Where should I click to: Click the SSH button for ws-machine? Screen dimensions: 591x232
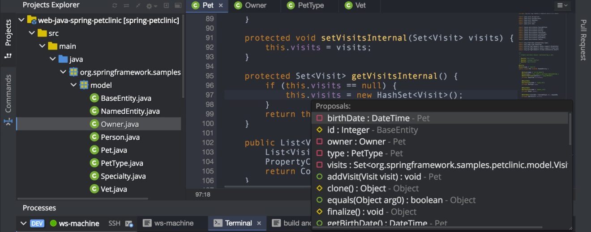coord(114,223)
